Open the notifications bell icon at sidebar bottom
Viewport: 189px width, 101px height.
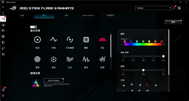(3, 90)
